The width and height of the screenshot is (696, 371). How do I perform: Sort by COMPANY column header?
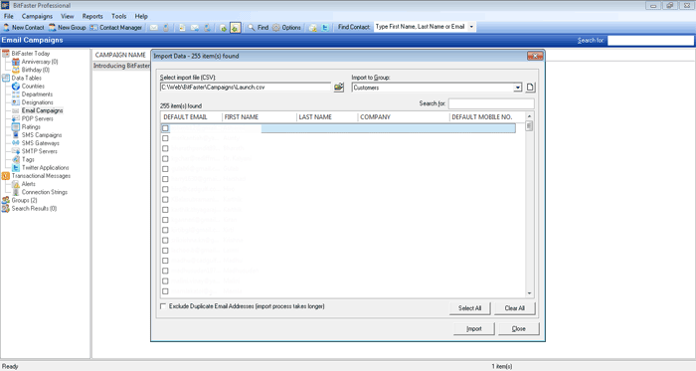404,117
